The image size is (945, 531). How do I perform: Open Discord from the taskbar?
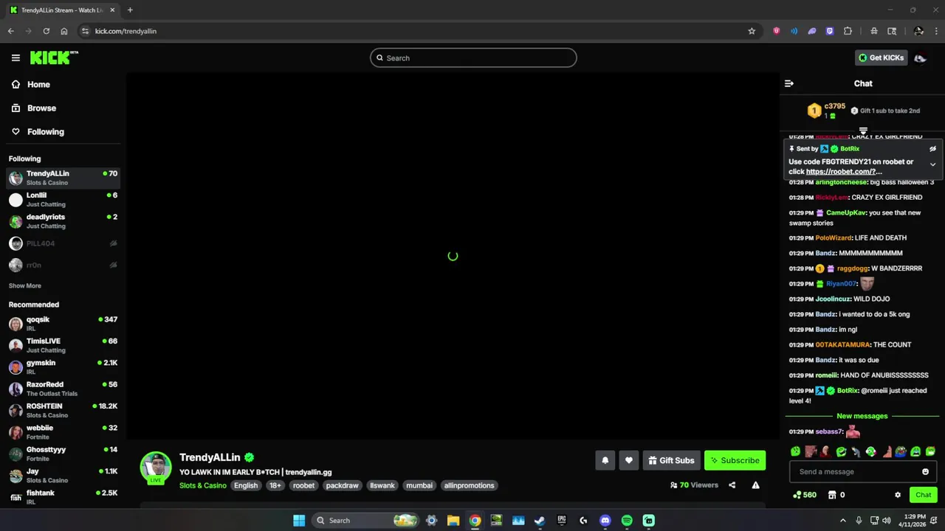click(x=605, y=521)
